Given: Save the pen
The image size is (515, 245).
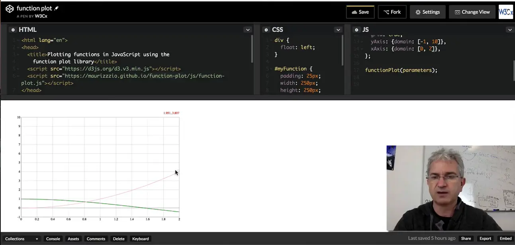Looking at the screenshot, I should coord(360,12).
